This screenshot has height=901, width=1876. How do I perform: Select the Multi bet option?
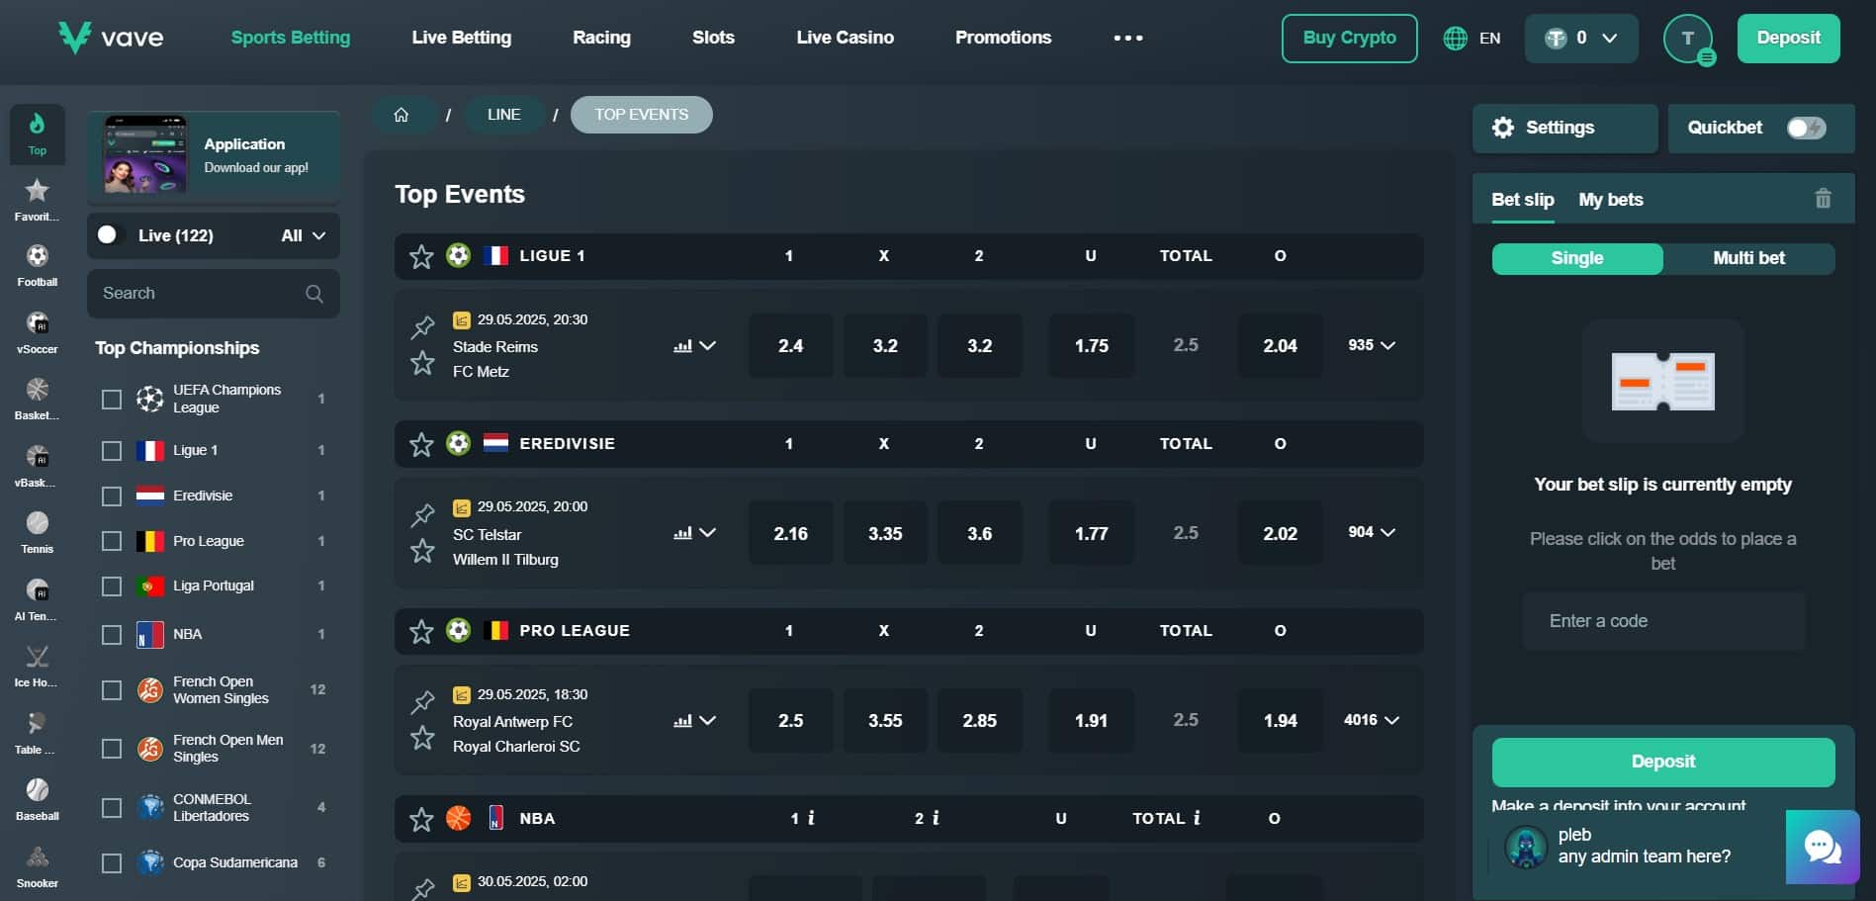pyautogui.click(x=1747, y=258)
